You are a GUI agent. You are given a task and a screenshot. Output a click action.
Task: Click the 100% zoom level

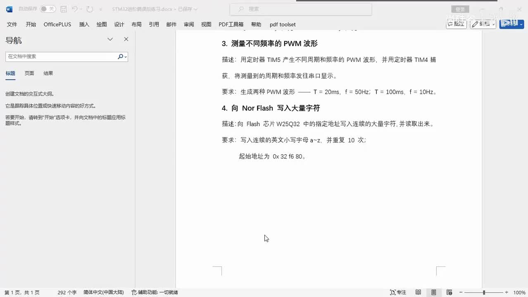tap(519, 292)
